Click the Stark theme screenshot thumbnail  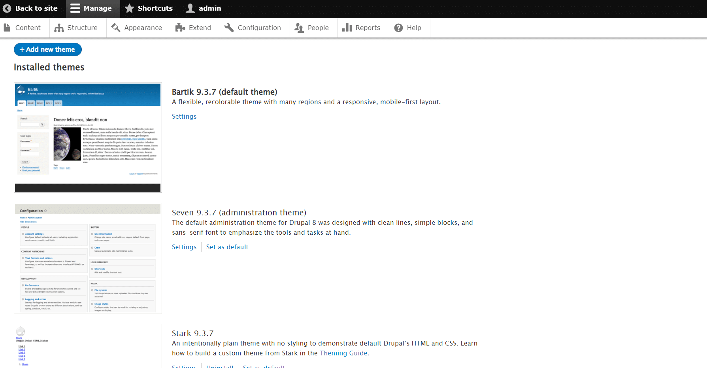click(88, 346)
